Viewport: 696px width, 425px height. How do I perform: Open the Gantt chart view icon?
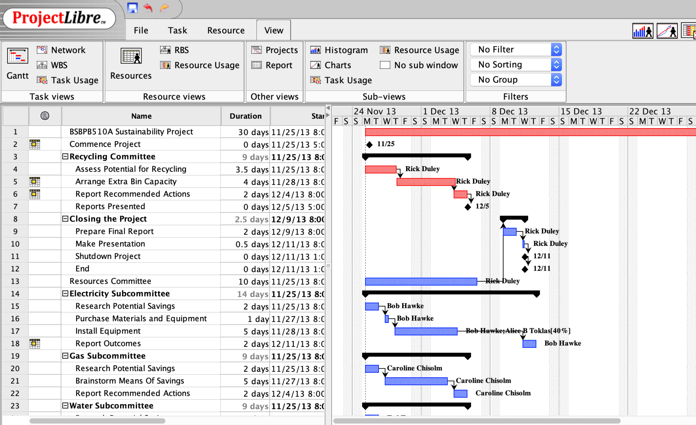click(17, 56)
